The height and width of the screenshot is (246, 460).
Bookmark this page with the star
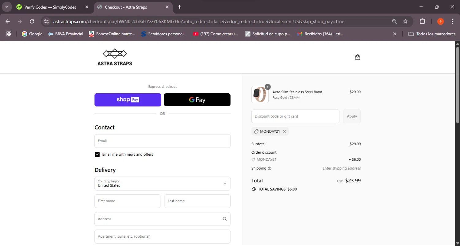tap(405, 21)
